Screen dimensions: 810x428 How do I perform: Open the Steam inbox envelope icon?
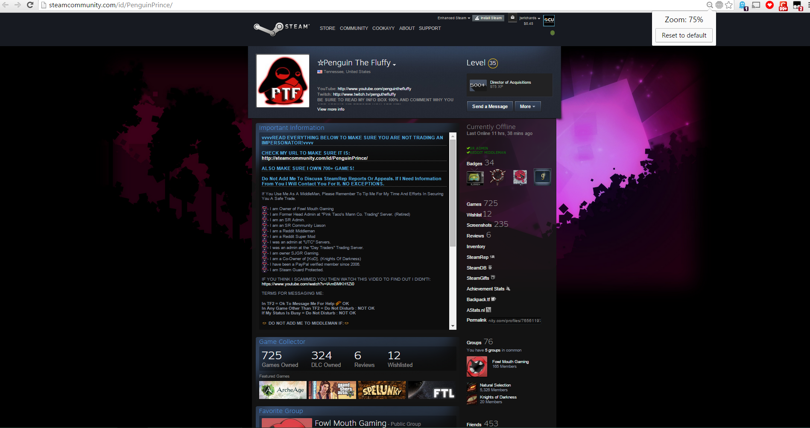513,18
